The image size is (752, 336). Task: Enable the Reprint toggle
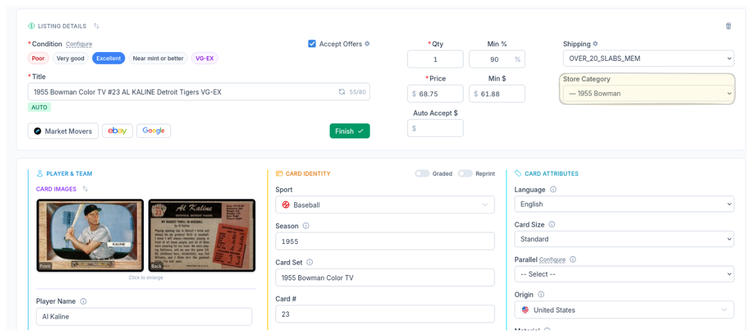coord(465,174)
